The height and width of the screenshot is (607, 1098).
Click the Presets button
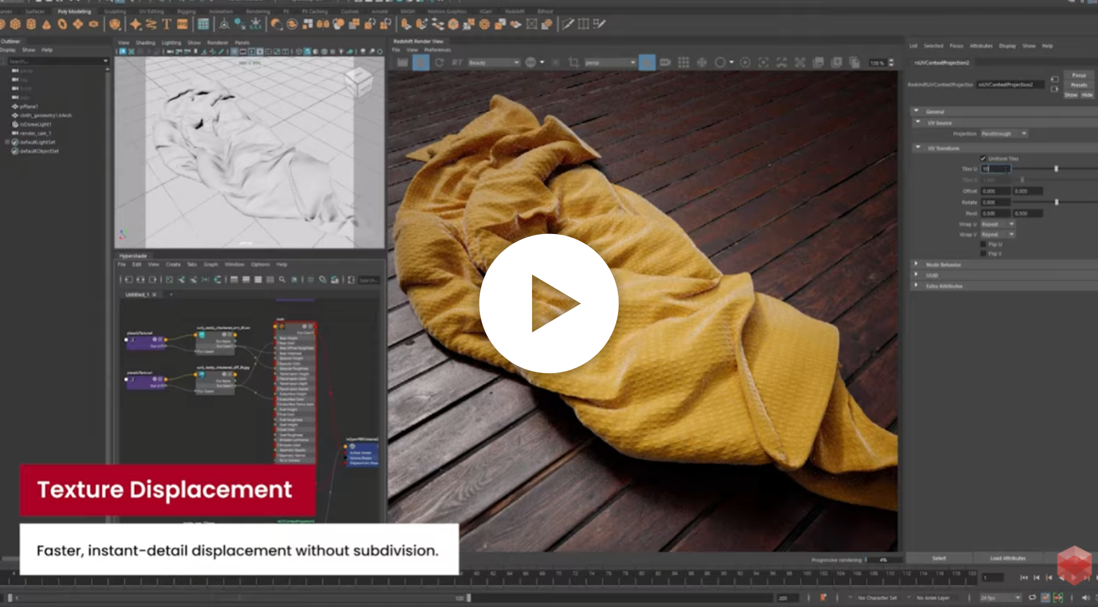pyautogui.click(x=1079, y=85)
